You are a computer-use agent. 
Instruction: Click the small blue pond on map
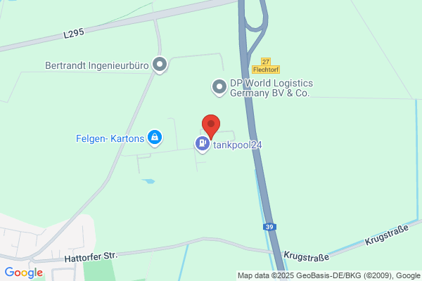pos(148,181)
